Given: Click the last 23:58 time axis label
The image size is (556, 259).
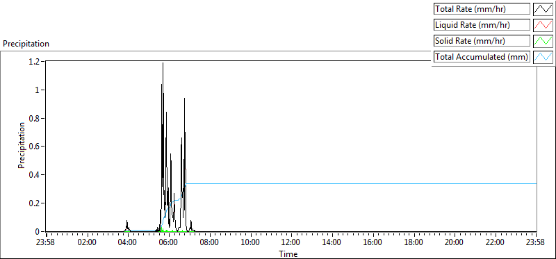Looking at the screenshot, I should tap(536, 243).
